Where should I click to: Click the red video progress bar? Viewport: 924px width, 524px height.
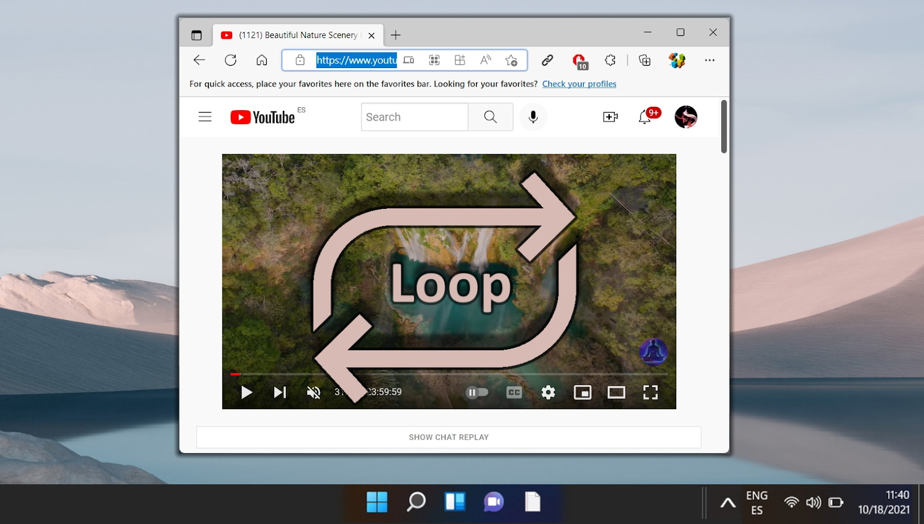(x=236, y=374)
